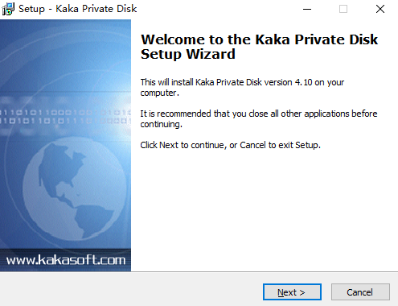Open the setup installer icon menu in title bar
The image size is (398, 306).
coord(8,9)
